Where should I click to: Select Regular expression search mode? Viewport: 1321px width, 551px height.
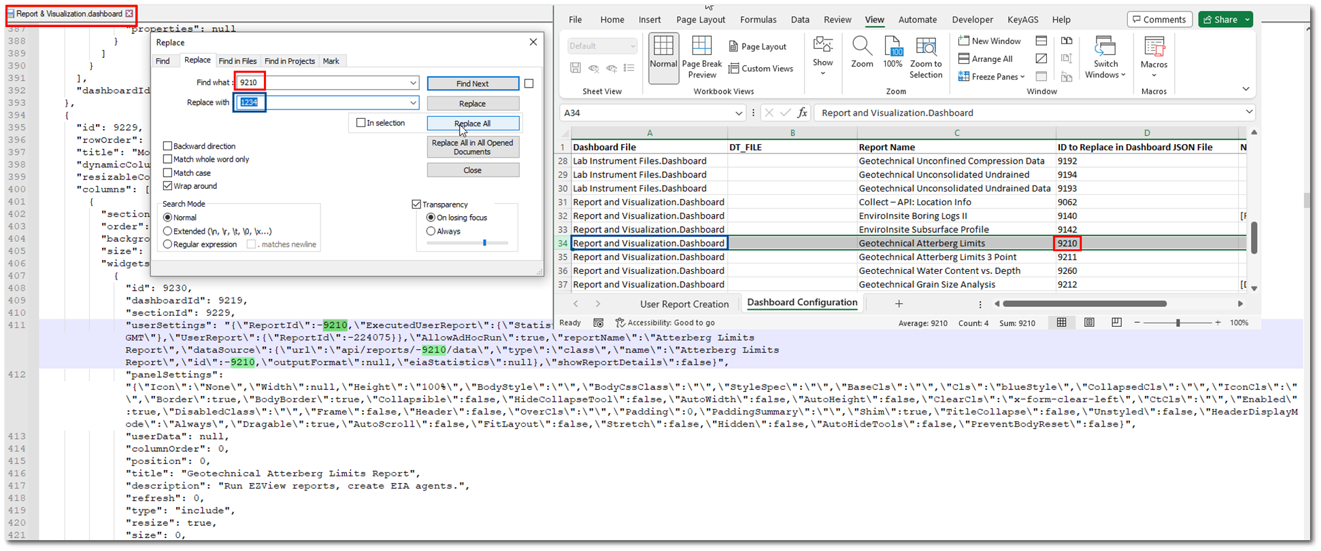[x=167, y=245]
